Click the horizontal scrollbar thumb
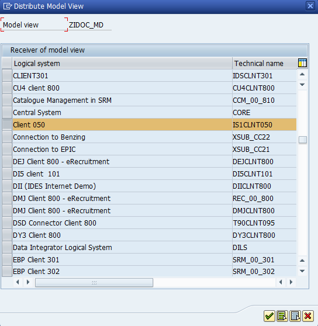The image size is (318, 326). [x=94, y=283]
